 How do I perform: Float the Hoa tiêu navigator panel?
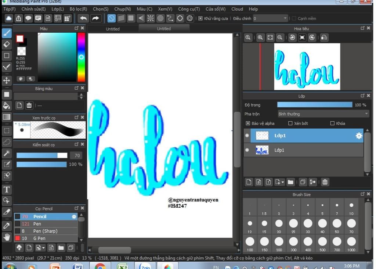pos(362,28)
